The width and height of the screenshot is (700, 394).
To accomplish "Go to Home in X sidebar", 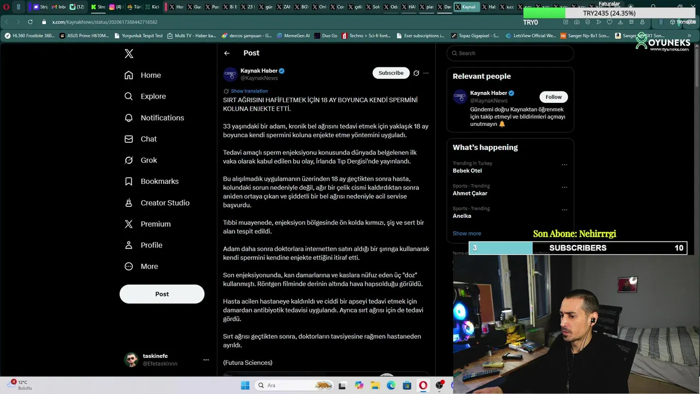I will coord(143,75).
